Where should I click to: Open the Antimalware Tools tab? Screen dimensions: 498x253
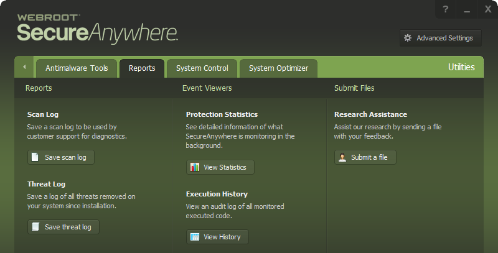pyautogui.click(x=77, y=68)
